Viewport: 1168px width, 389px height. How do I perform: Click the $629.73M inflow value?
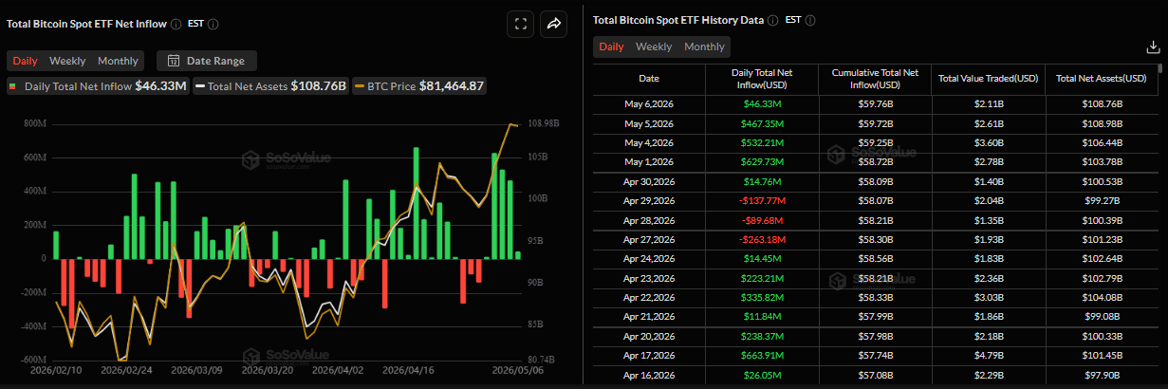pos(762,162)
